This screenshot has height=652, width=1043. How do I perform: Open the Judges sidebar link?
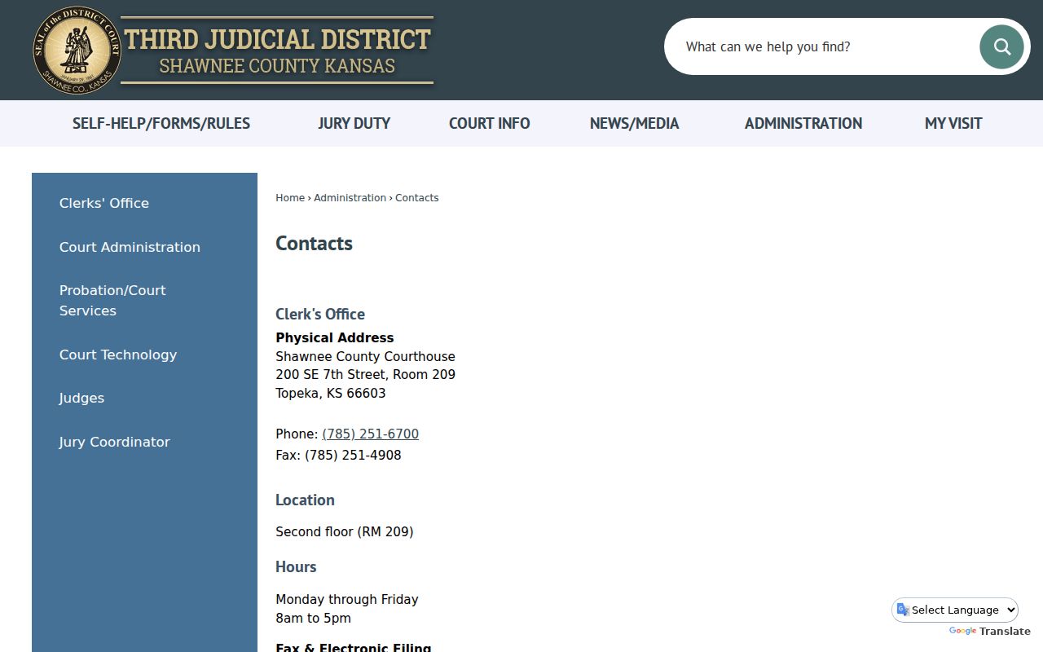pyautogui.click(x=81, y=398)
